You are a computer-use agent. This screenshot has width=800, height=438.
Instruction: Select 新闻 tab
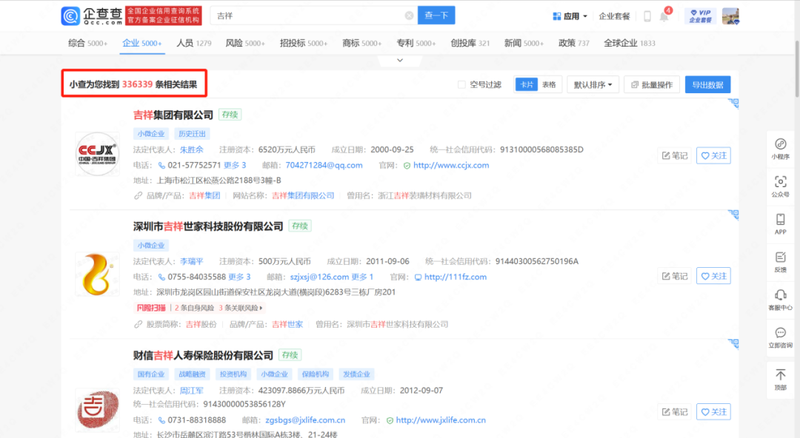[x=524, y=44]
